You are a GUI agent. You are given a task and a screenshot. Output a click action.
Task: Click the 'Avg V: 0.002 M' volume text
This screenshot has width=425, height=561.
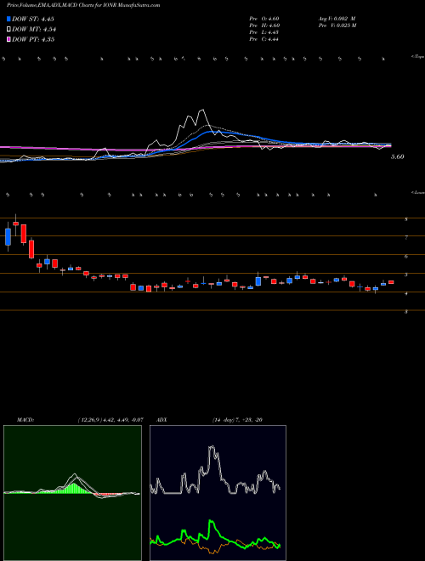pyautogui.click(x=337, y=19)
